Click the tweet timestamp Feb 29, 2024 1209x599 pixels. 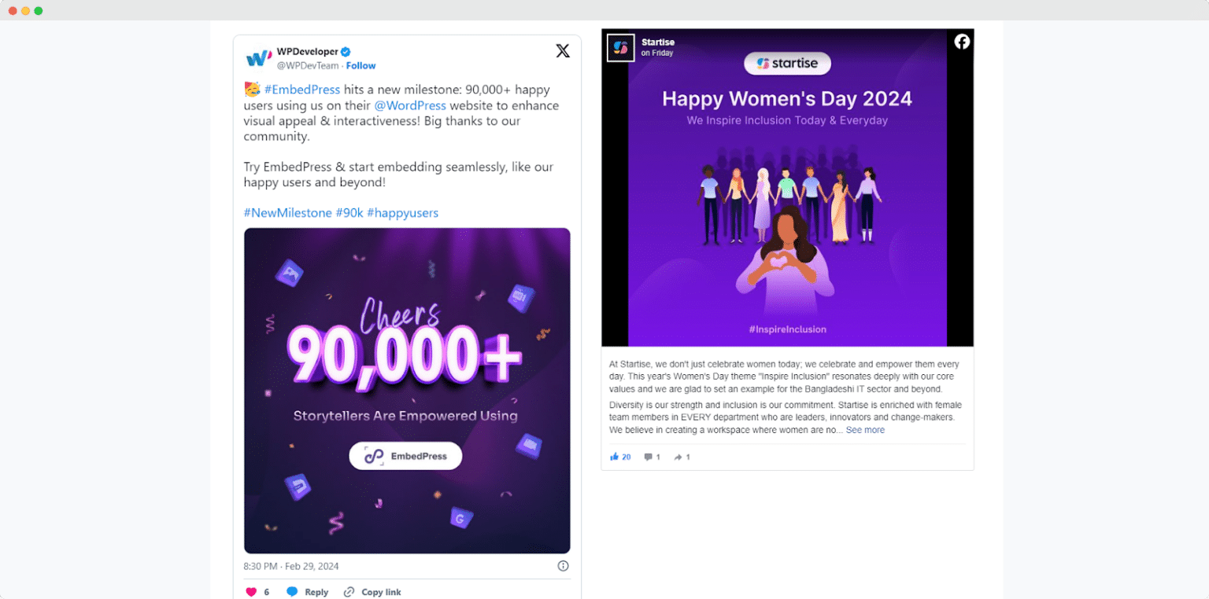pyautogui.click(x=291, y=566)
